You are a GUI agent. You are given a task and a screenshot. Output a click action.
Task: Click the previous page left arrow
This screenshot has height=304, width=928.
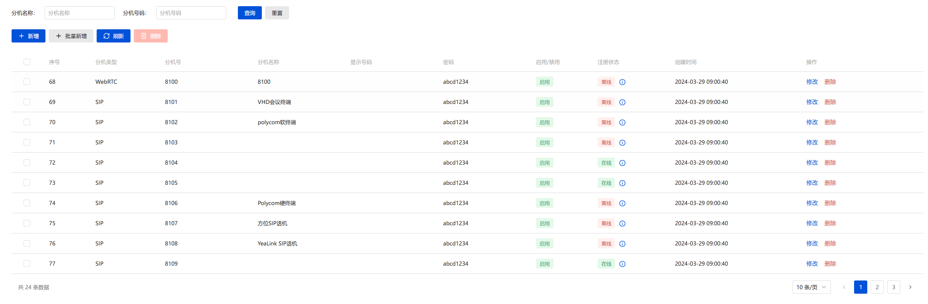point(844,287)
